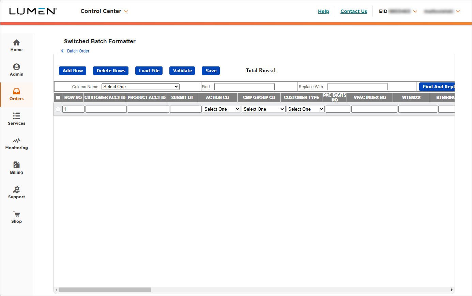Click the Save button
This screenshot has height=296, width=472.
coord(211,71)
